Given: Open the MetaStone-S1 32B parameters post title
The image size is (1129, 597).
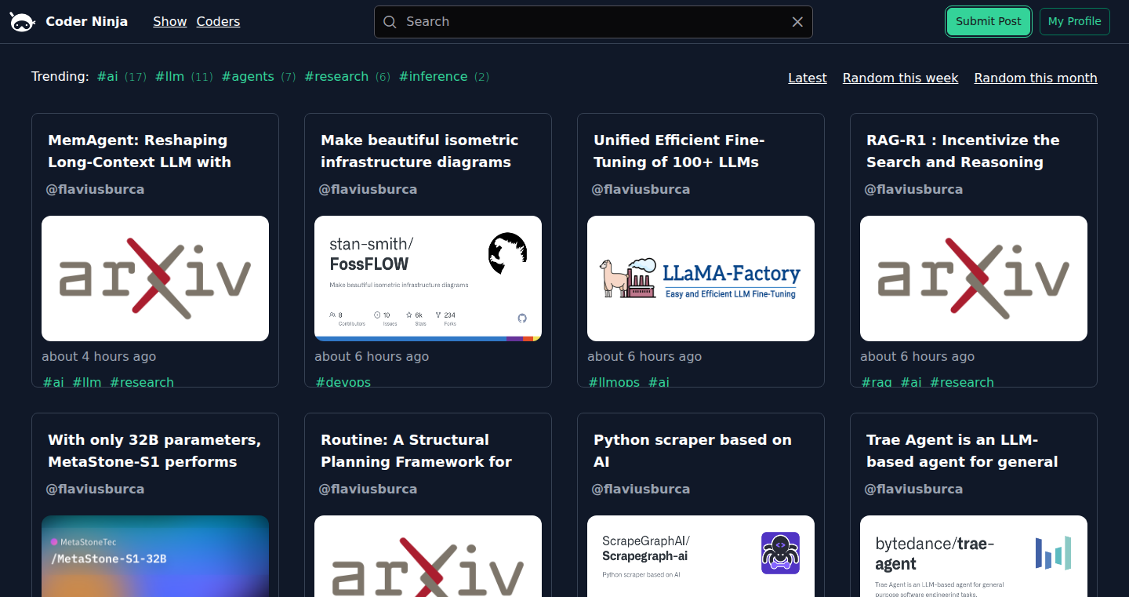Looking at the screenshot, I should (x=154, y=451).
